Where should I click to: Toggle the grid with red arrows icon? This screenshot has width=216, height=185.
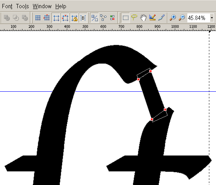47,18
